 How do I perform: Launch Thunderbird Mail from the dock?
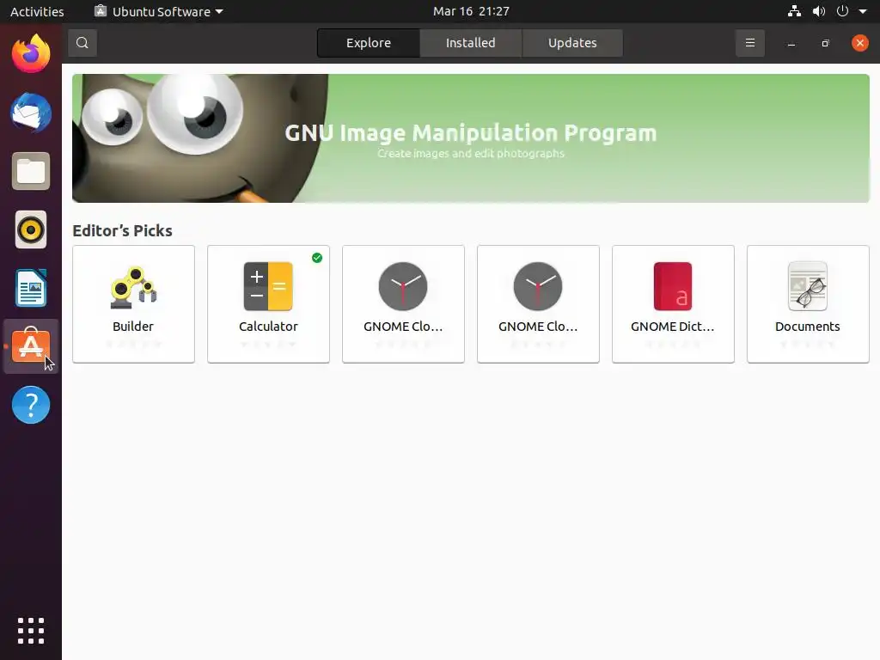pos(31,113)
